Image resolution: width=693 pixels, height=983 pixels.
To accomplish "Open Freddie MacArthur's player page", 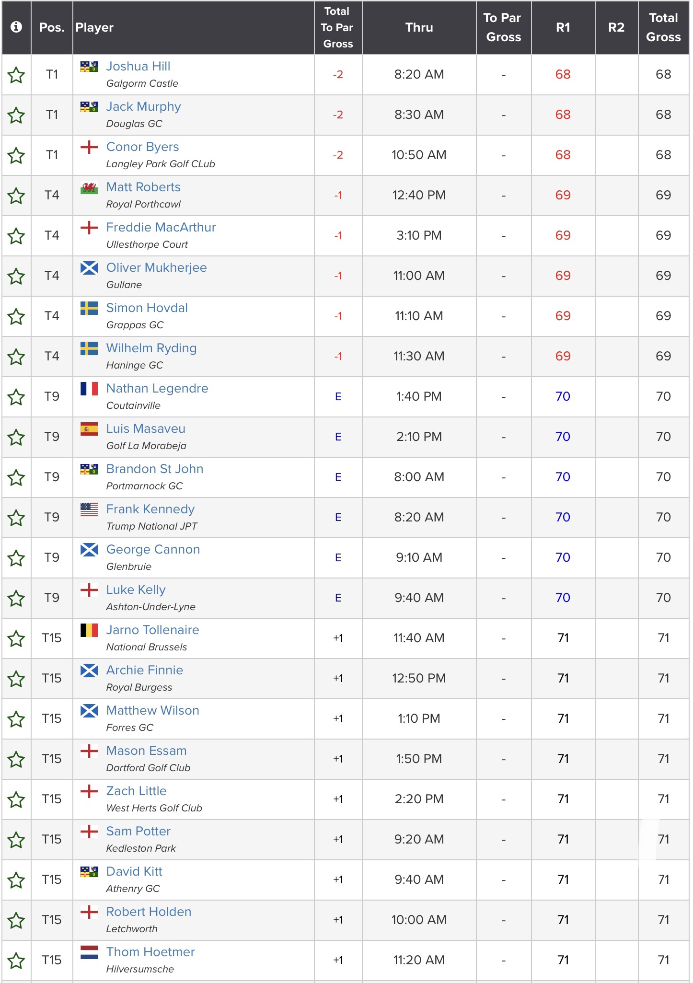I will [x=161, y=227].
